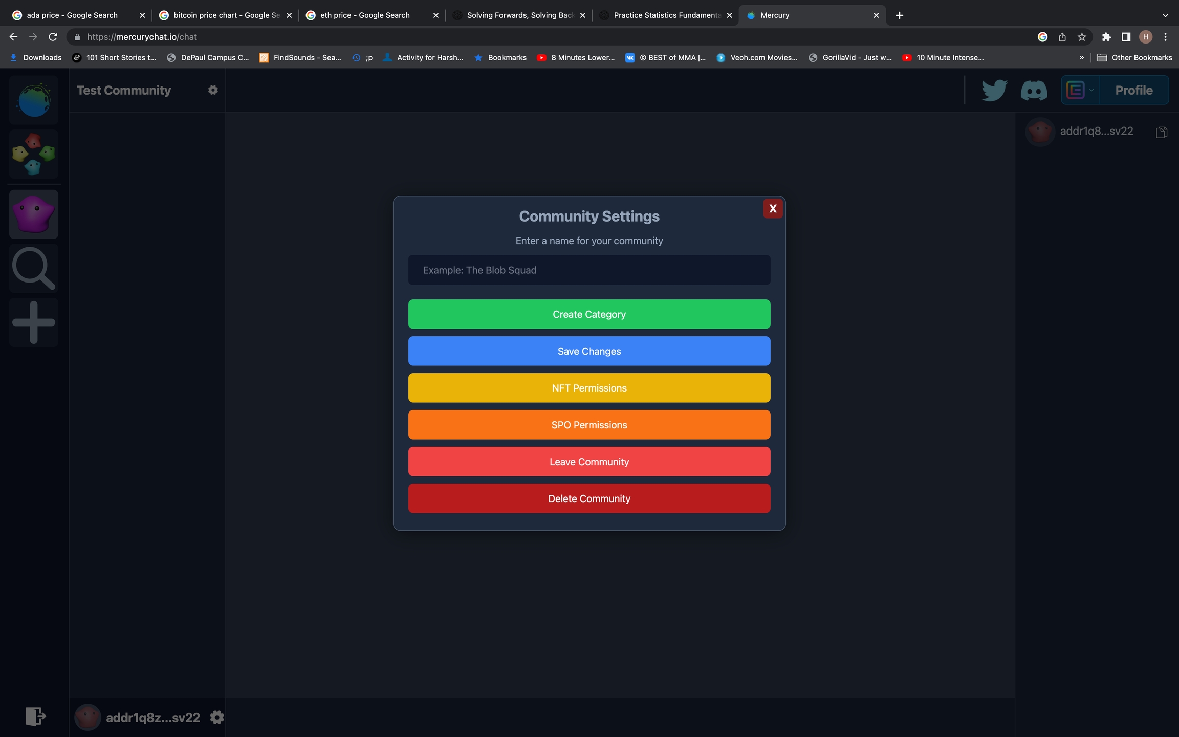
Task: Click the magnifying glass search icon
Action: [34, 268]
